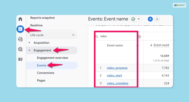Click the Events: Event name title

tap(108, 19)
